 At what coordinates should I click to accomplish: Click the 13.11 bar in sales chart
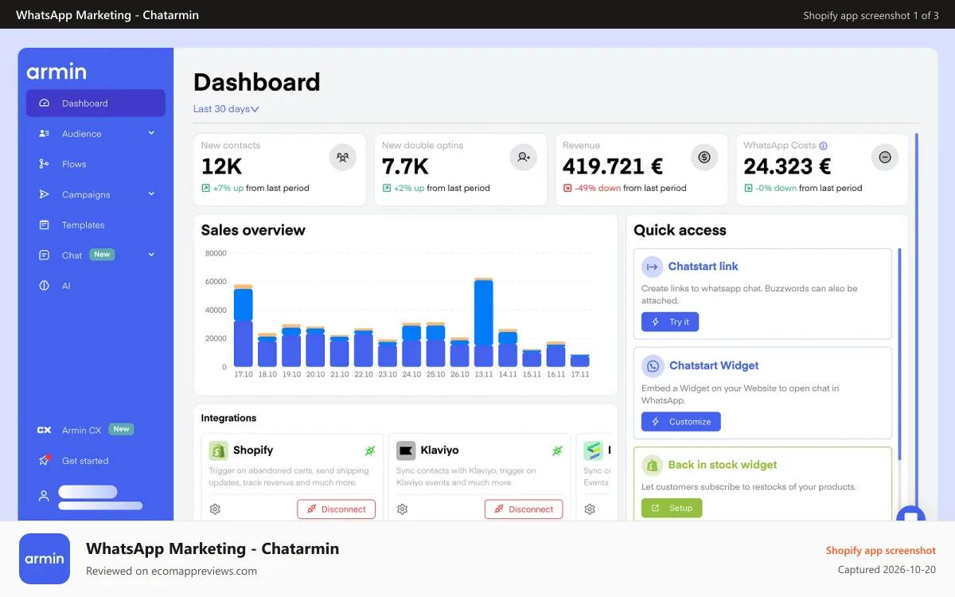(x=484, y=322)
